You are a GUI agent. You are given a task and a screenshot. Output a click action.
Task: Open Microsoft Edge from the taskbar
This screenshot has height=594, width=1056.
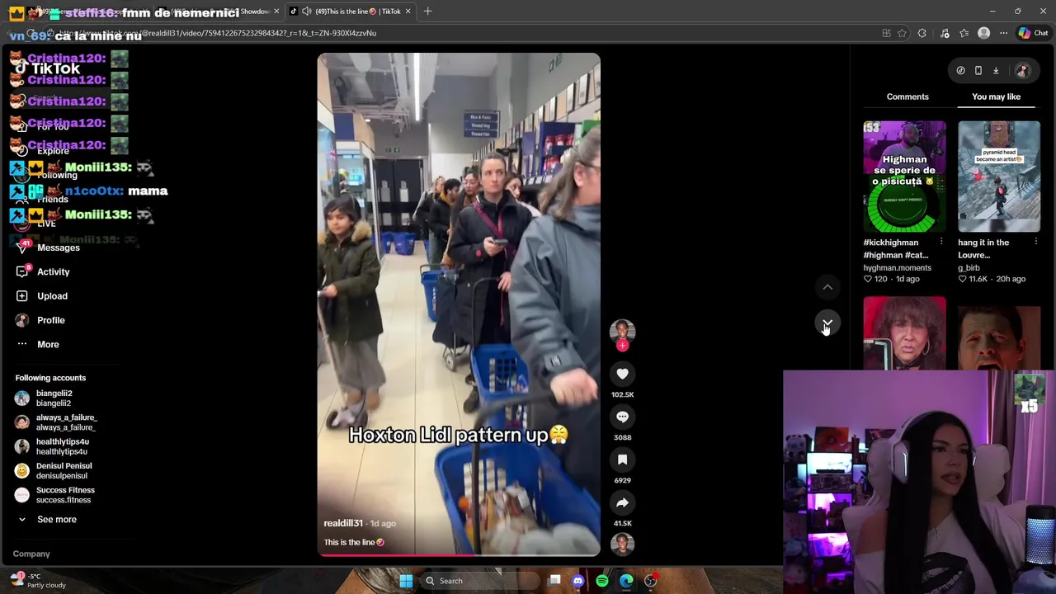tap(626, 581)
